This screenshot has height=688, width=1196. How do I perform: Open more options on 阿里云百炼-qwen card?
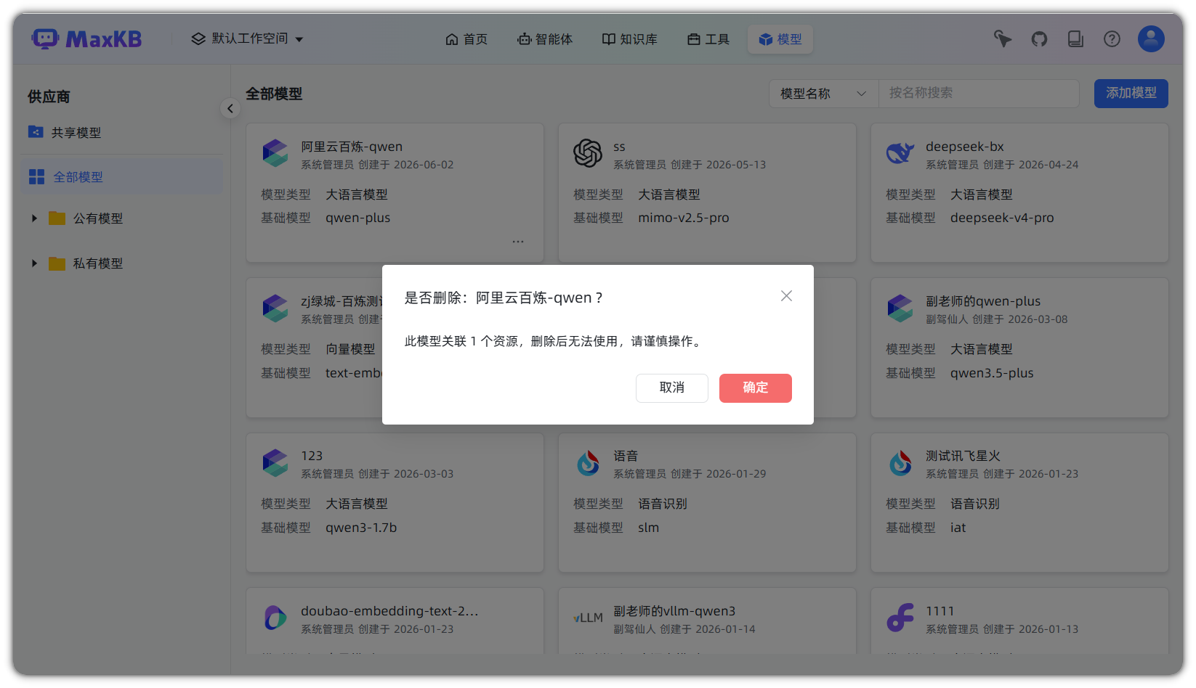click(x=518, y=242)
